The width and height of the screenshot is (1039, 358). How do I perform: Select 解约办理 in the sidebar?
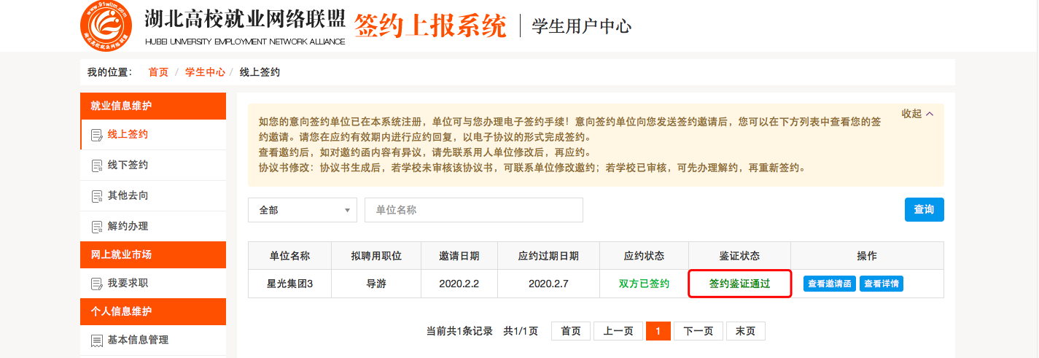pos(128,227)
